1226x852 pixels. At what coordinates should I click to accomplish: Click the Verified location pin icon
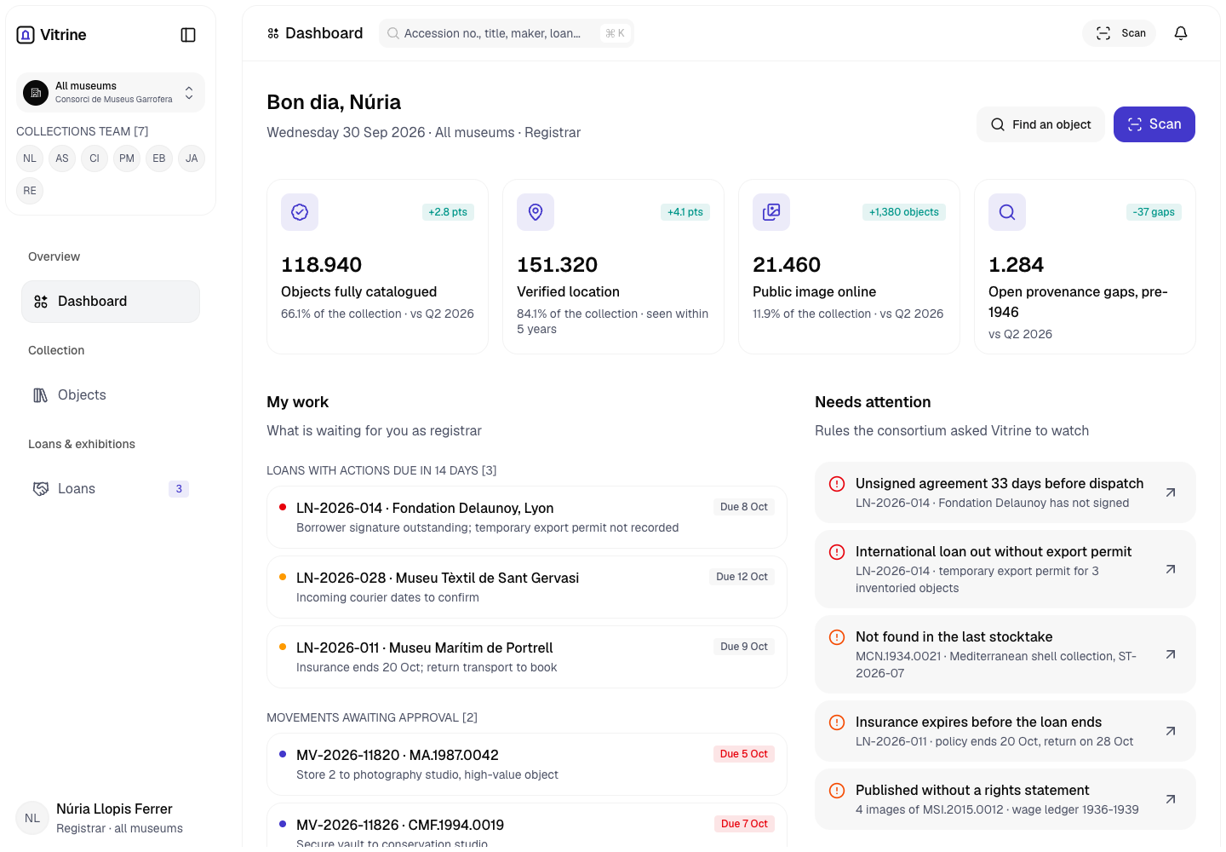point(536,212)
